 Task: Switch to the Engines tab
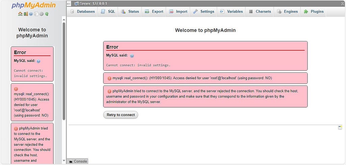(287, 11)
